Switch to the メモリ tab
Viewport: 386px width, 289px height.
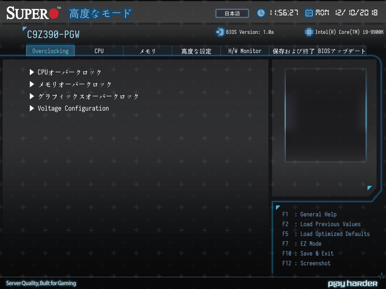[147, 51]
